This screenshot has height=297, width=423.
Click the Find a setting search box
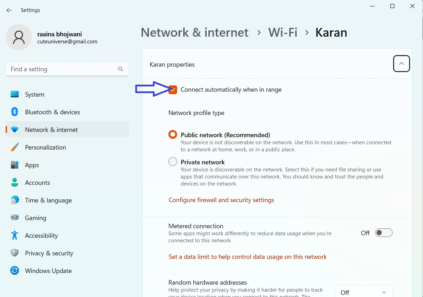pyautogui.click(x=63, y=69)
